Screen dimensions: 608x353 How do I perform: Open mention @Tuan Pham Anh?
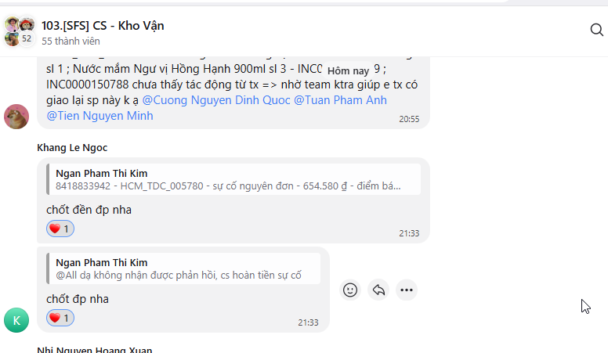(x=340, y=100)
